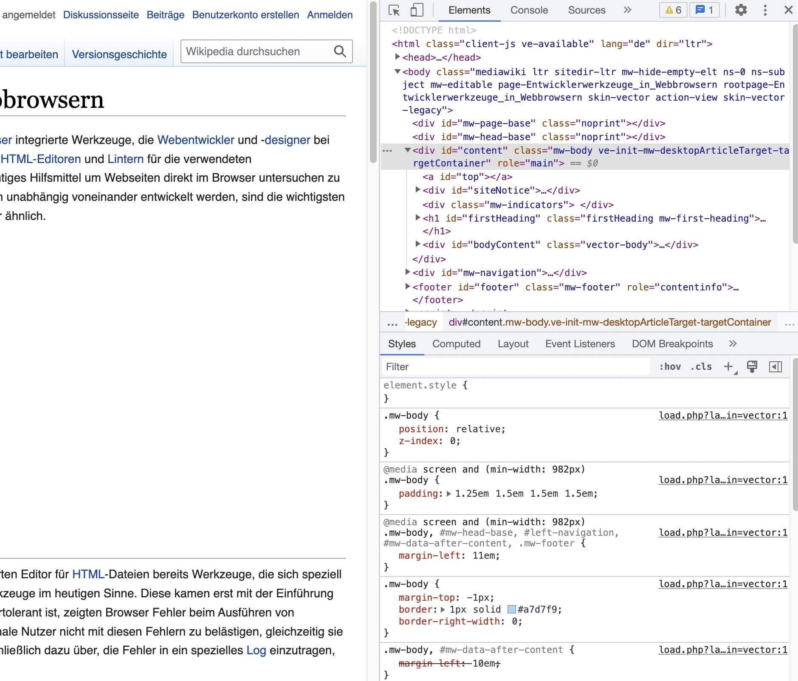Toggle rendering emulations paintbrush icon
This screenshot has height=681, width=798.
pos(752,366)
